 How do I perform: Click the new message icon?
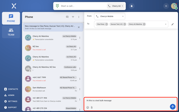[x=67, y=17]
